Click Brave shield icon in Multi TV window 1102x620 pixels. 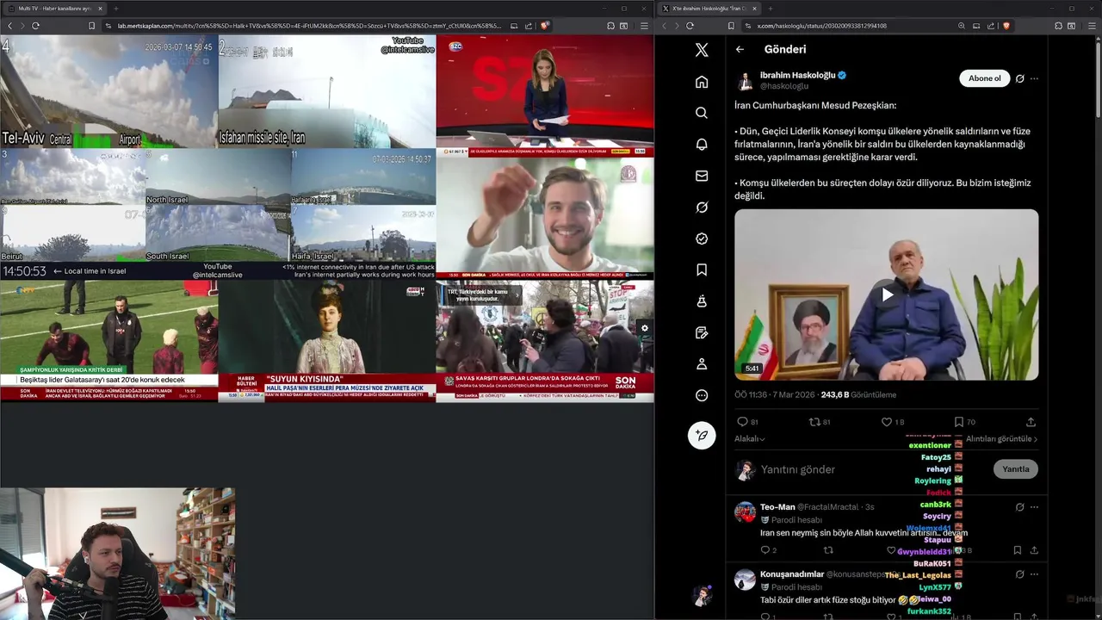[x=544, y=26]
